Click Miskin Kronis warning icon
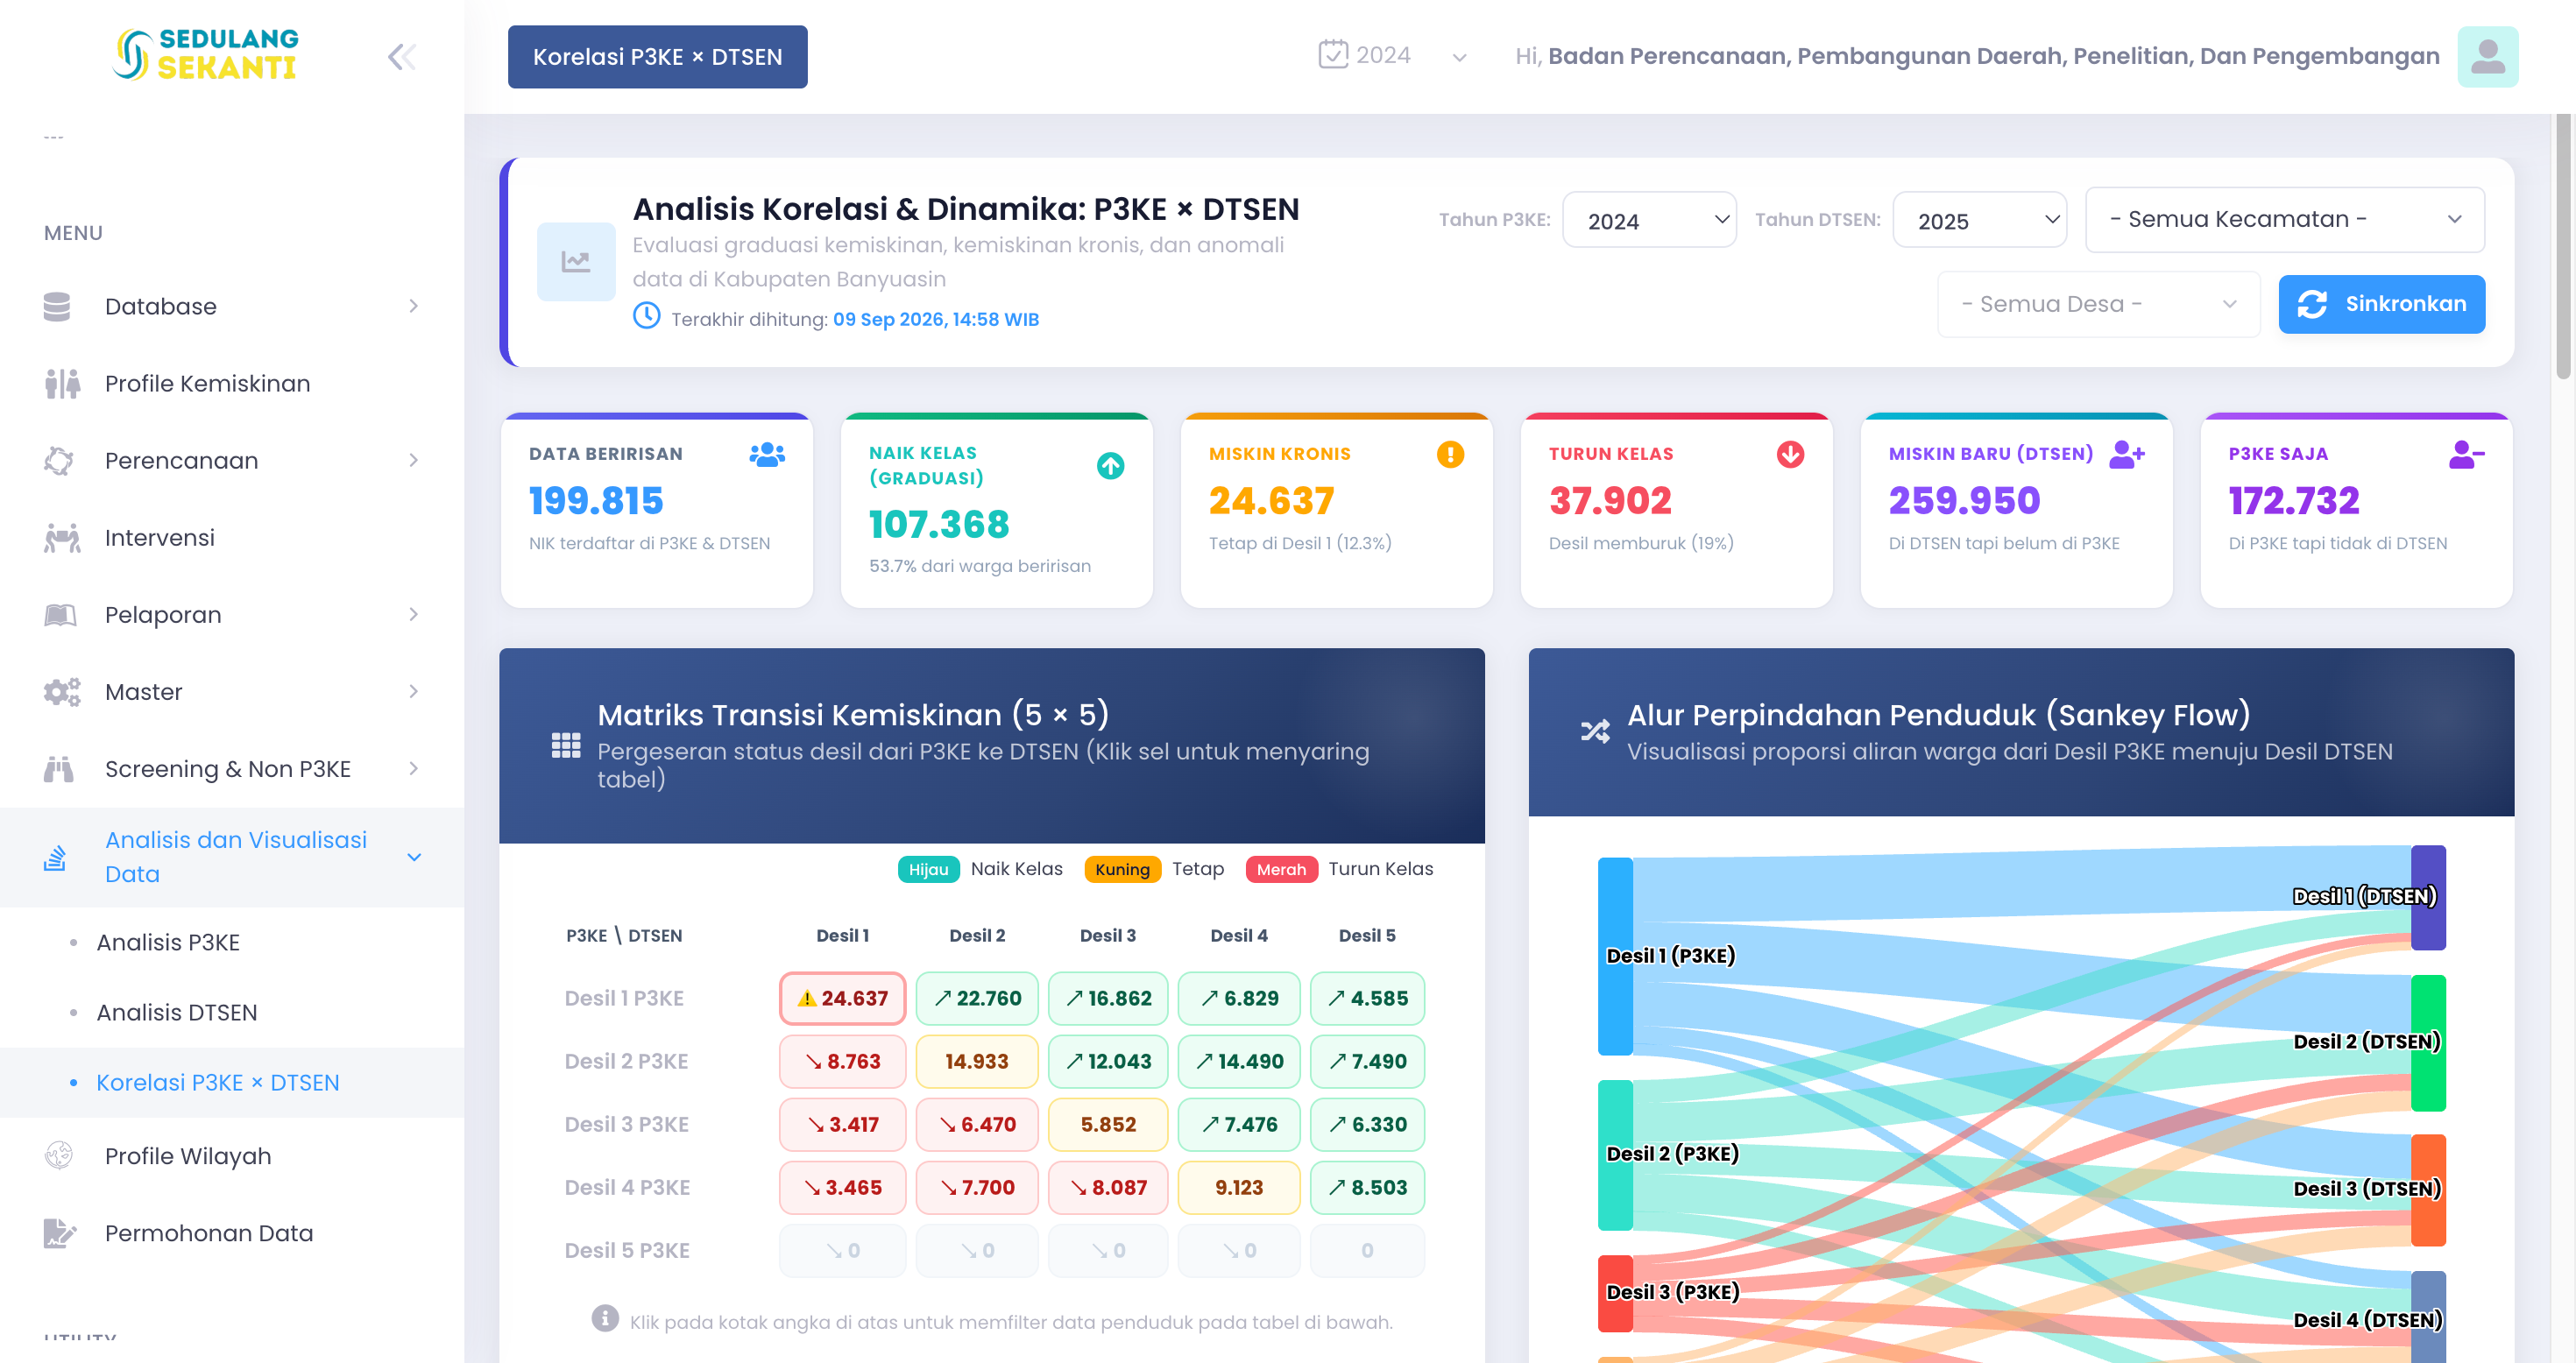This screenshot has height=1363, width=2576. point(1450,455)
